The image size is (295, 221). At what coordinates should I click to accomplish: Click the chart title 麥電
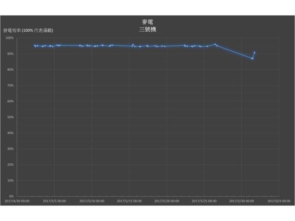pyautogui.click(x=147, y=22)
